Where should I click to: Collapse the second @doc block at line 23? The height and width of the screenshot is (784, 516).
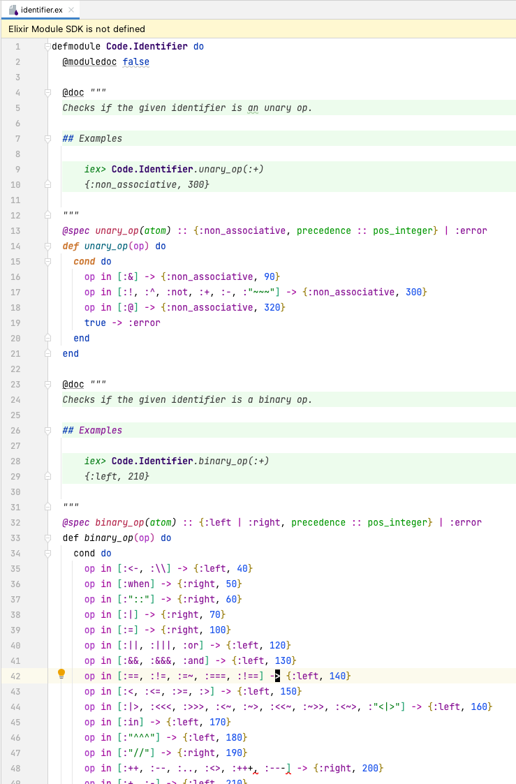click(48, 385)
